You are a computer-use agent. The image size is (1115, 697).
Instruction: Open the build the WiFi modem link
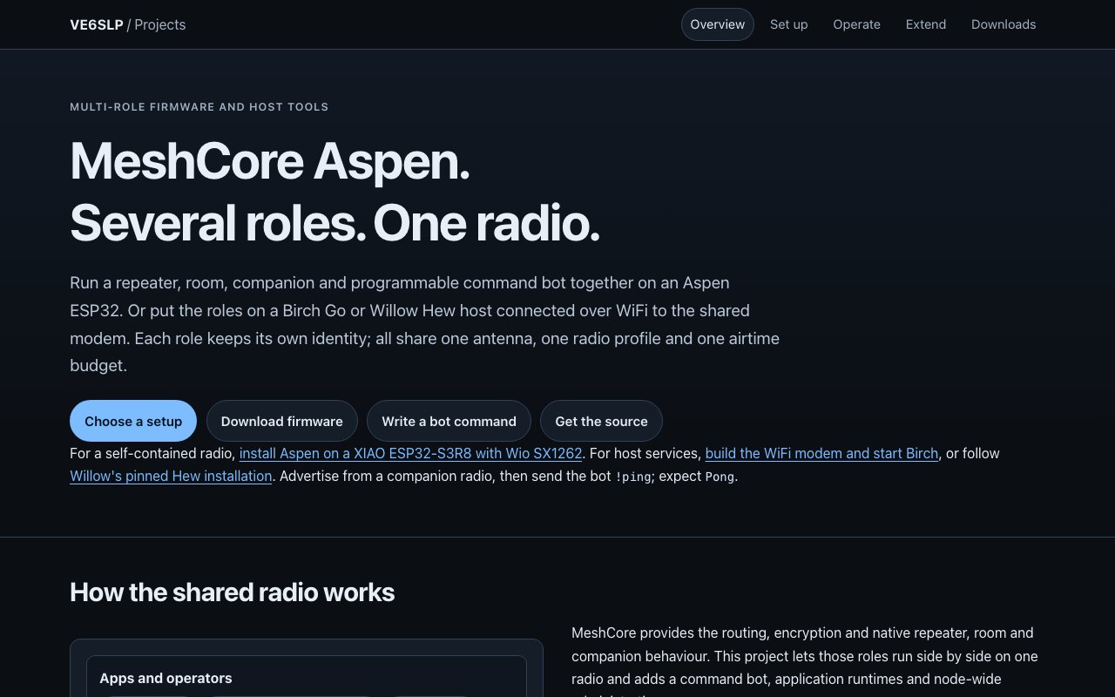821,453
